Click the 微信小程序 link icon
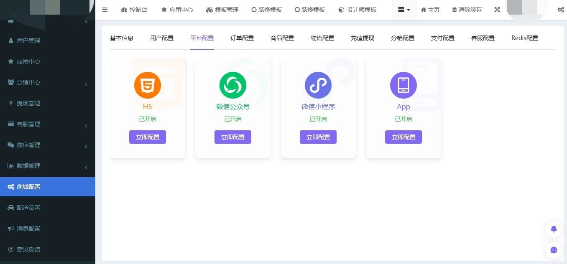The width and height of the screenshot is (567, 264). coord(318,85)
